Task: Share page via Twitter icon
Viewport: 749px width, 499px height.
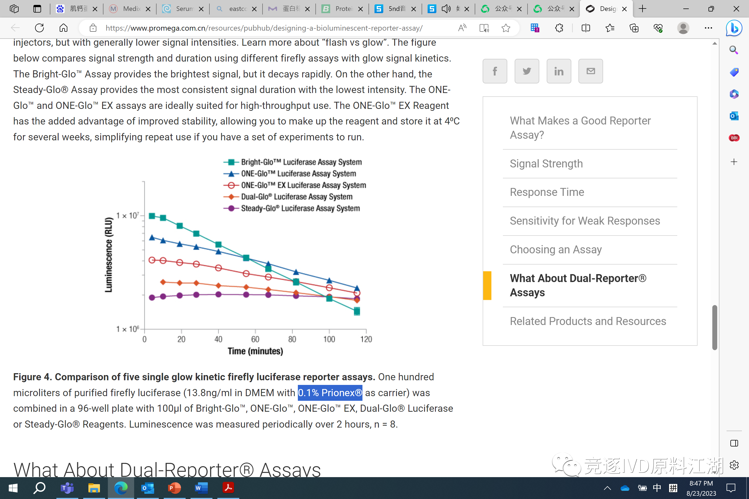Action: [x=526, y=71]
